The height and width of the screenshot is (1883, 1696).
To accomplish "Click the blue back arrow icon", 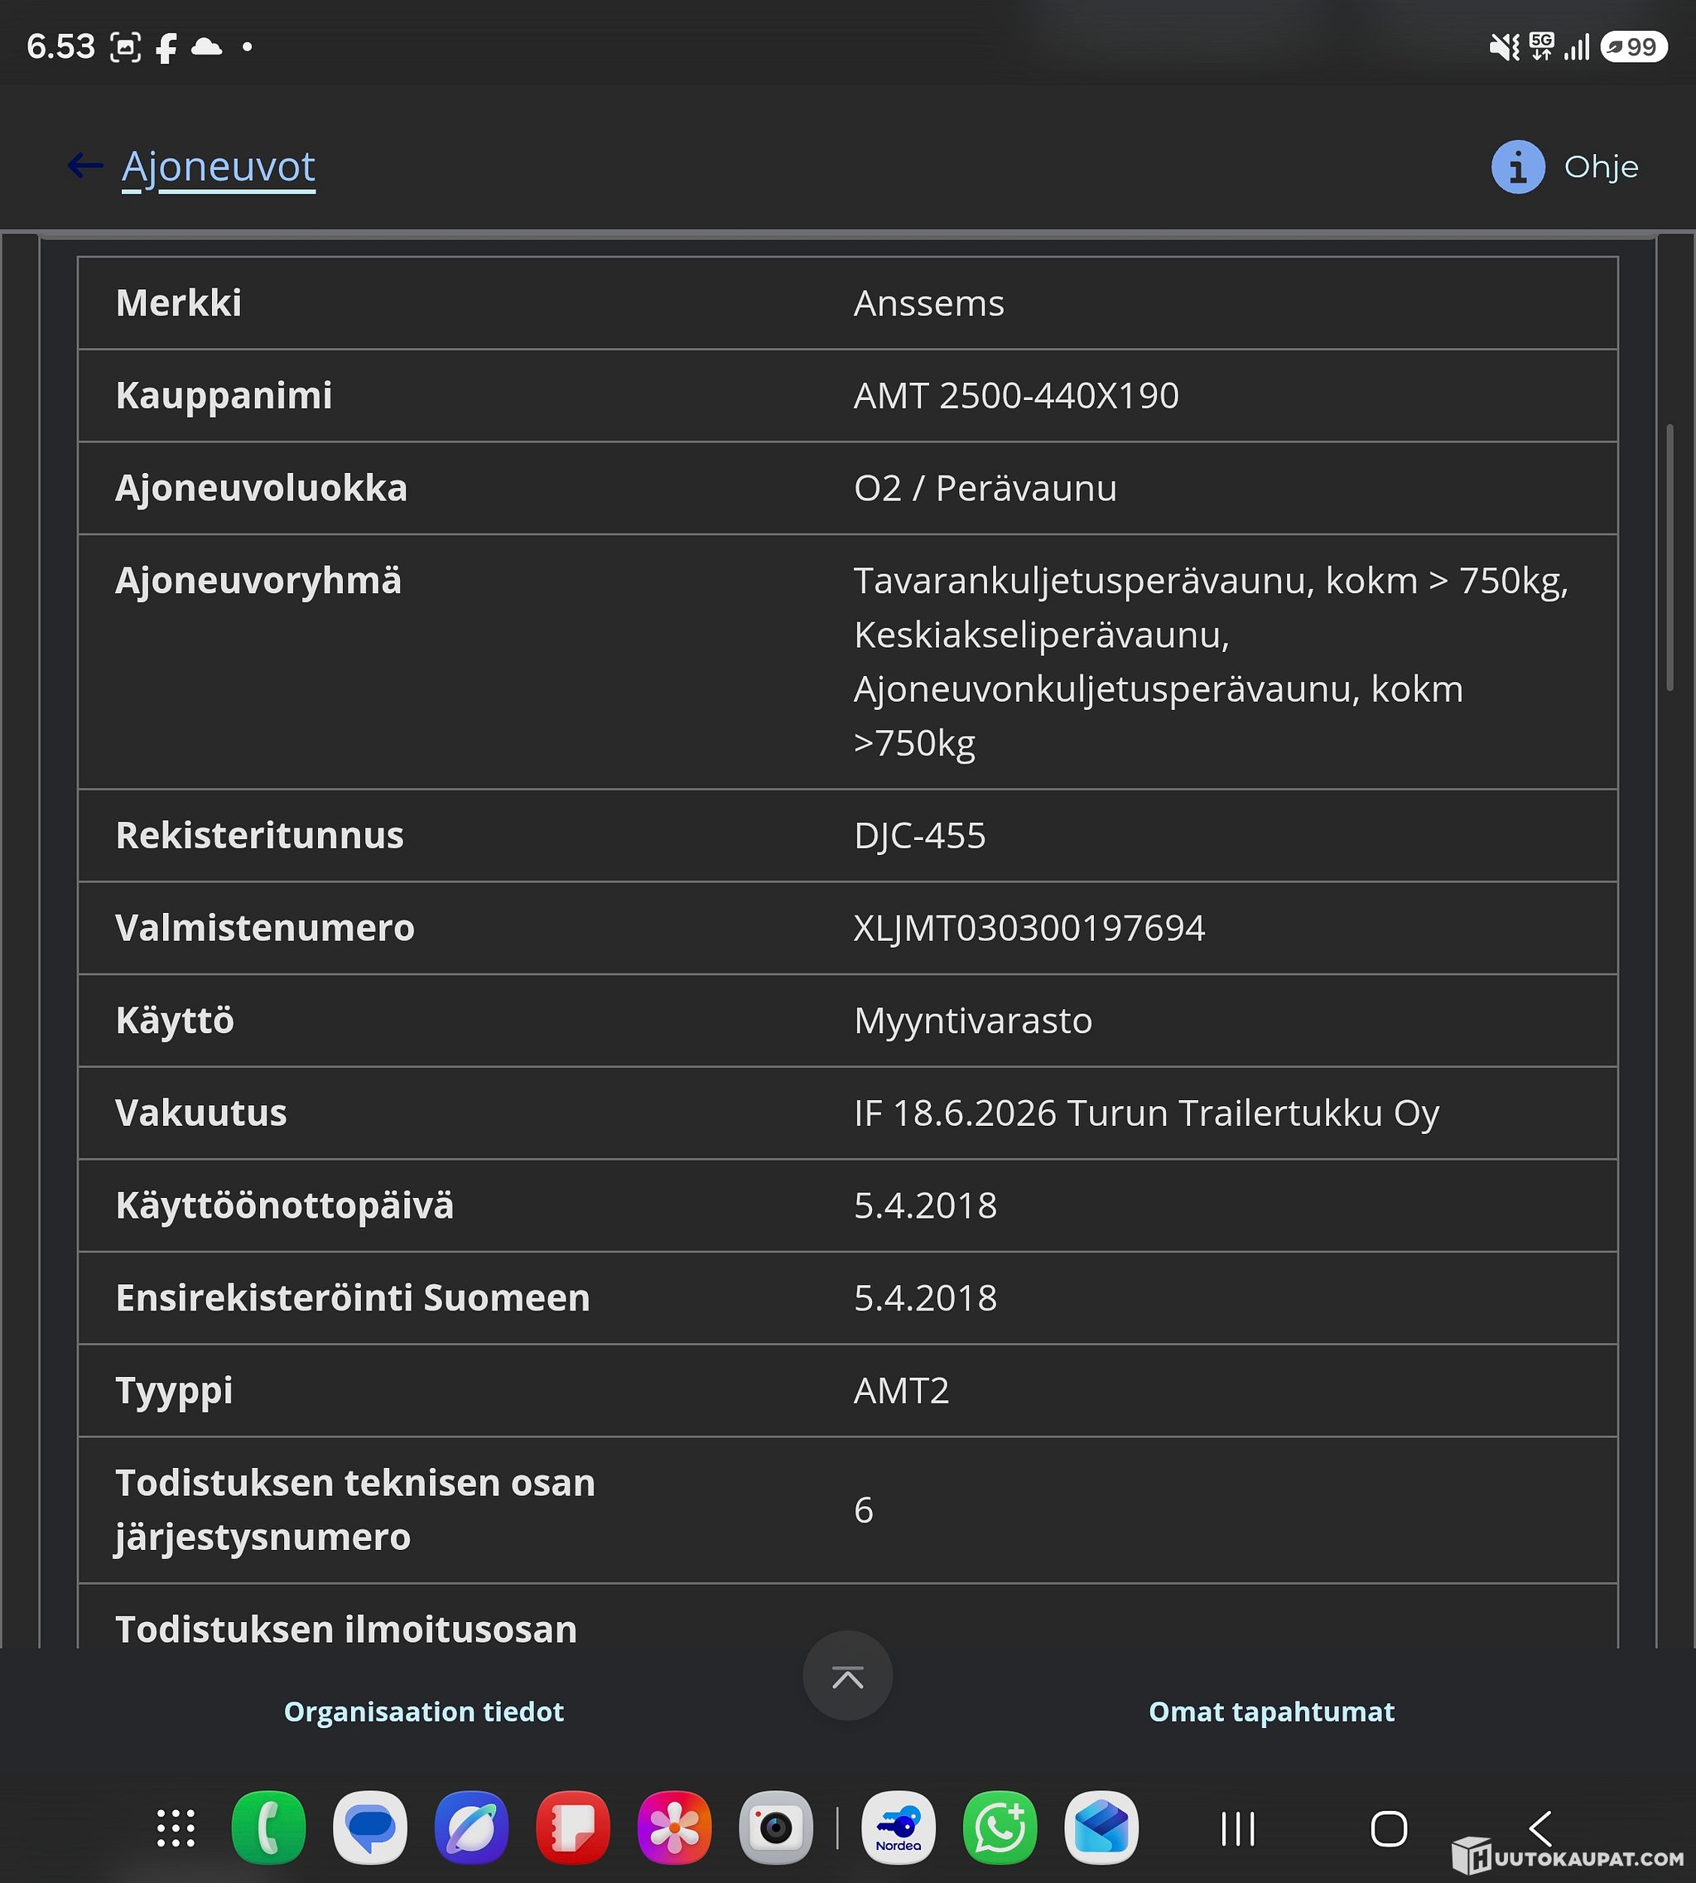I will 84,166.
